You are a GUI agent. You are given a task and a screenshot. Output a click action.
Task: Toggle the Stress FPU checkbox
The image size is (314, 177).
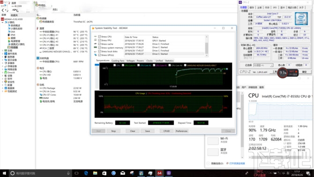[x=99, y=40]
